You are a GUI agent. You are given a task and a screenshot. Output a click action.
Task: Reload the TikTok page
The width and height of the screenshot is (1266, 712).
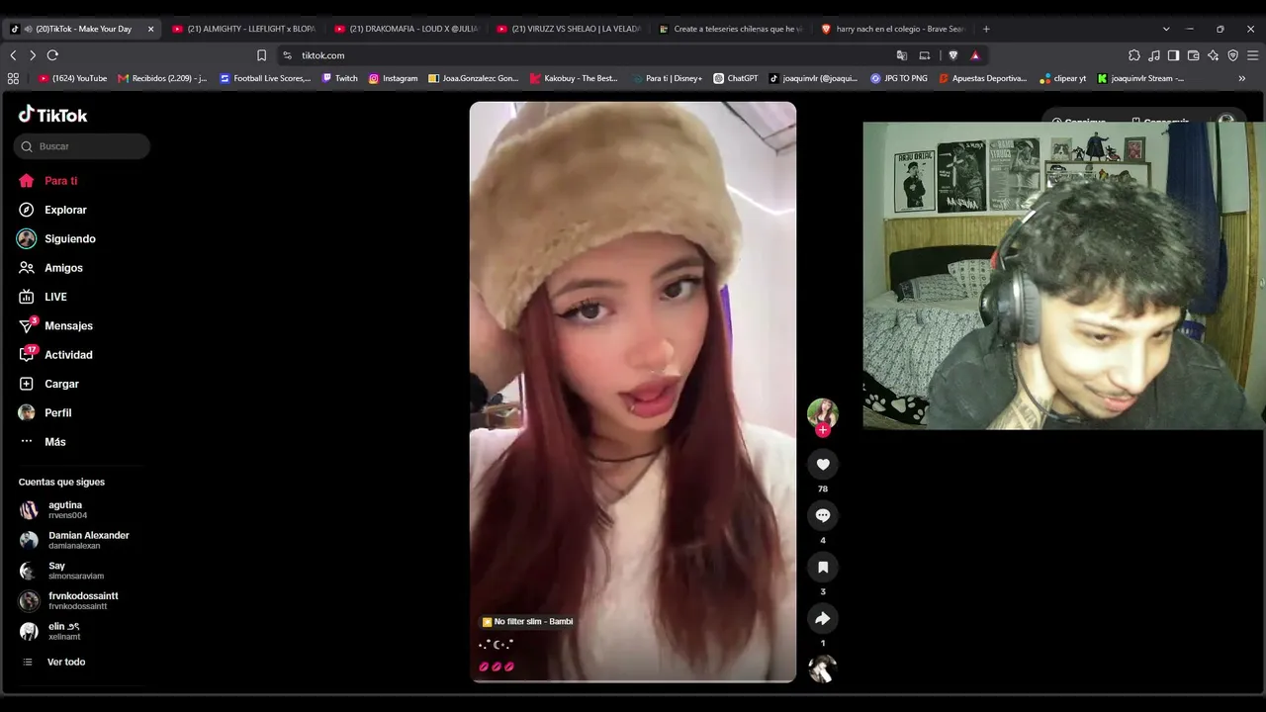52,55
